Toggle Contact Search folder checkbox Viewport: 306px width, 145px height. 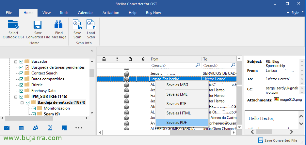coord(22,73)
